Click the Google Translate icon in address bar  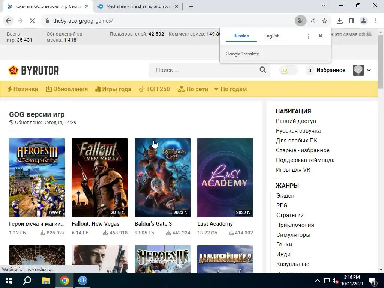pyautogui.click(x=300, y=21)
